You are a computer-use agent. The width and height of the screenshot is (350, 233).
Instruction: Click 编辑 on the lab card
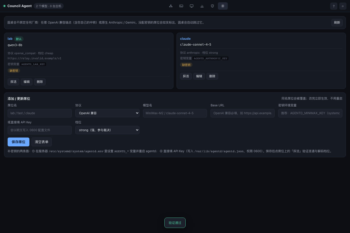tap(27, 82)
